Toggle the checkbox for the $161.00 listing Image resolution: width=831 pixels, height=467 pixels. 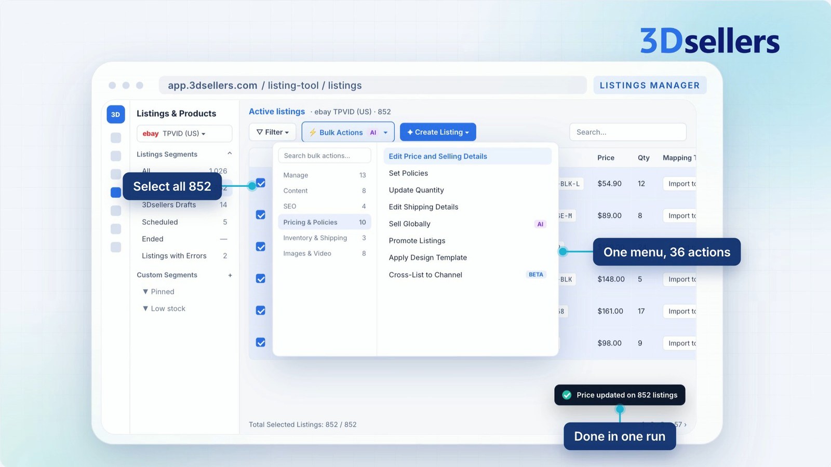(261, 310)
